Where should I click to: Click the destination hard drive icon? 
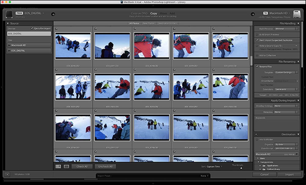click(x=297, y=14)
